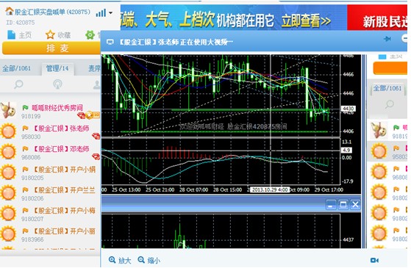The width and height of the screenshot is (411, 268).
Task: Maximize the inner chart window
Action: click(x=343, y=204)
